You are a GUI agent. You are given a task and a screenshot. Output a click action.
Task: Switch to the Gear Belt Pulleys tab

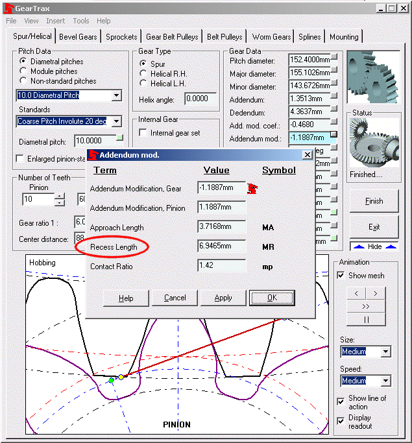click(172, 37)
